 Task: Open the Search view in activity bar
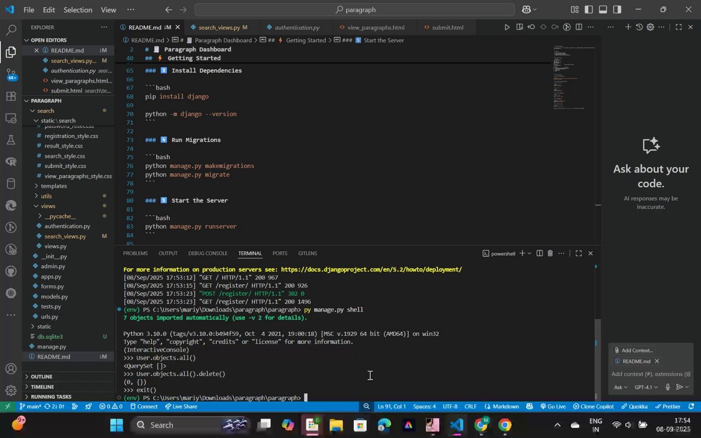[x=11, y=30]
